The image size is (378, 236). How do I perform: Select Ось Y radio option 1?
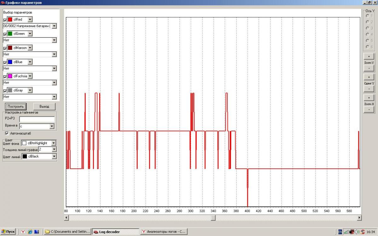point(367,15)
